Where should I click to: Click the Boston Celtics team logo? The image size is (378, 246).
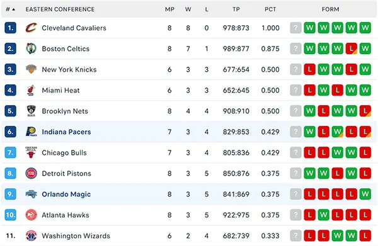tap(31, 48)
